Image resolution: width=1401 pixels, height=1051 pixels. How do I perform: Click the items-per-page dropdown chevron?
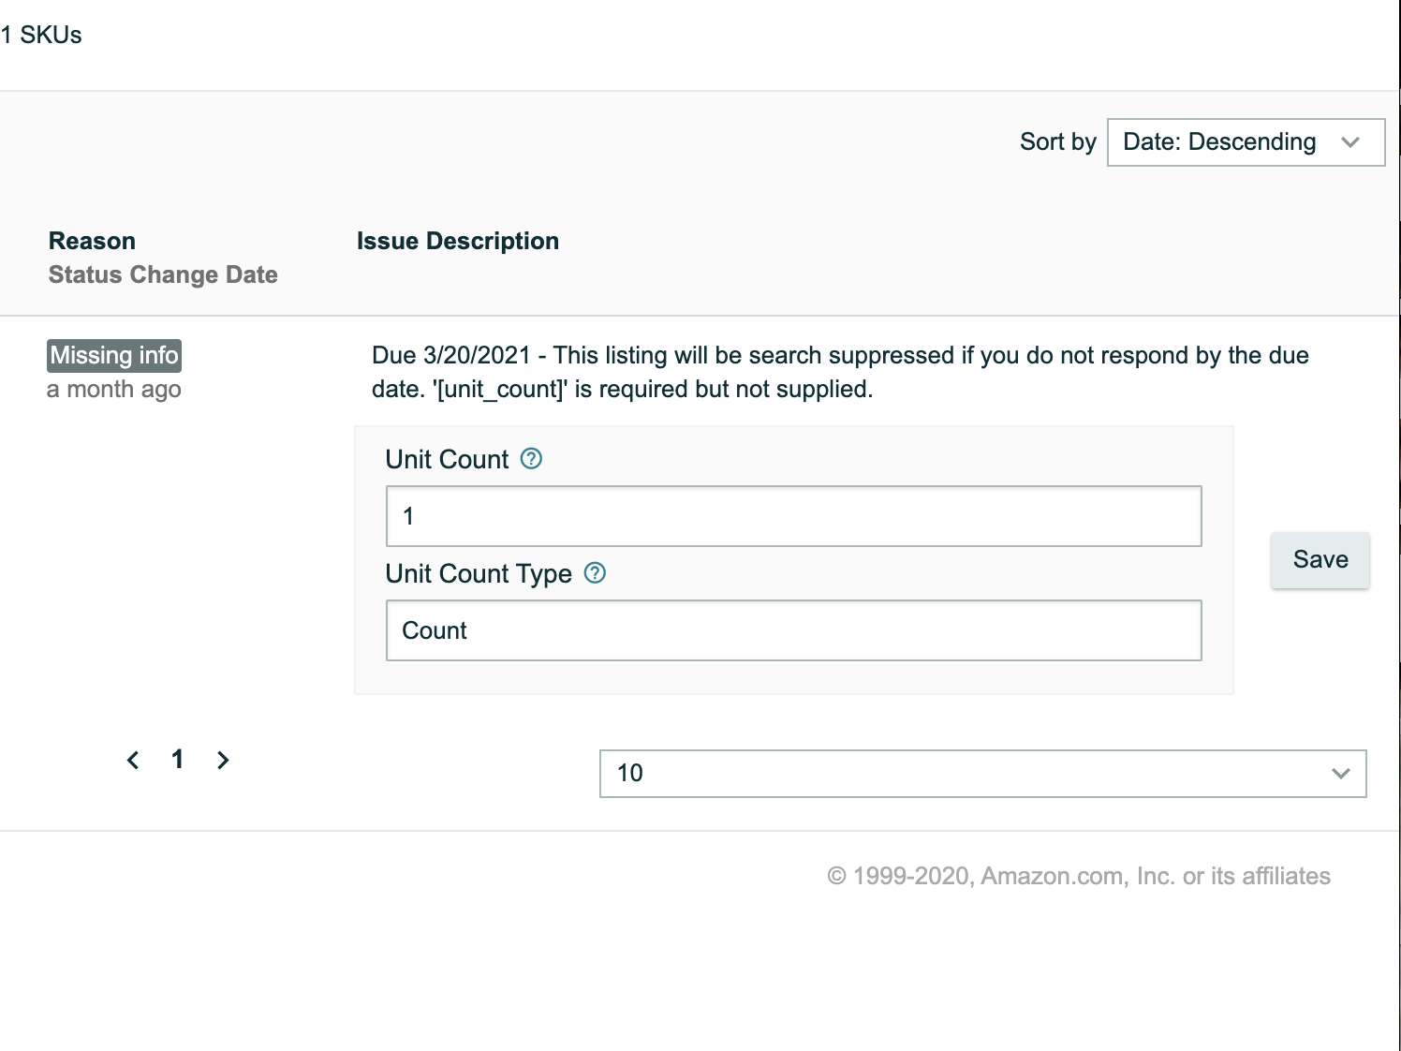(x=1341, y=774)
